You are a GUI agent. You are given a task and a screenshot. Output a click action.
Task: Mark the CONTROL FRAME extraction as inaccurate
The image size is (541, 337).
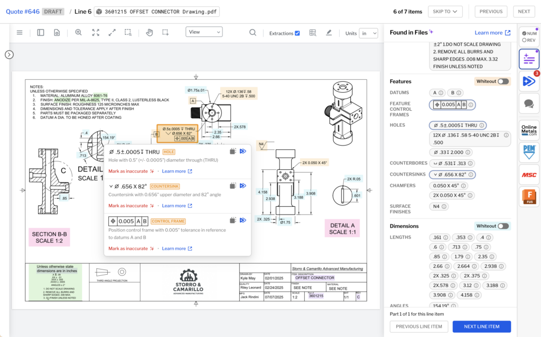click(x=131, y=248)
